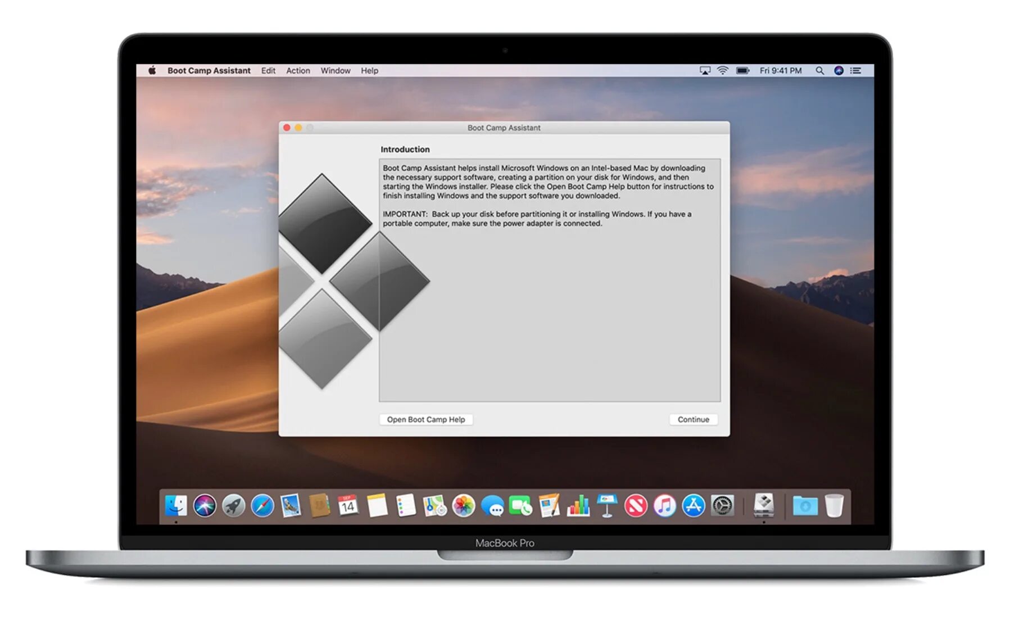The image size is (1015, 625).
Task: Open Reminders from the Dock
Action: pos(406,506)
